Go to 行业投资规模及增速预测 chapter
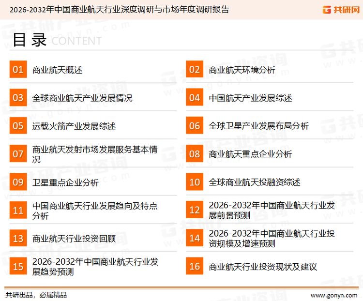363x301 pixels. pos(272,239)
